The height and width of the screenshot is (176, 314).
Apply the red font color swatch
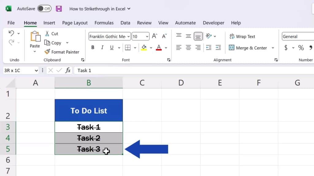pyautogui.click(x=159, y=48)
